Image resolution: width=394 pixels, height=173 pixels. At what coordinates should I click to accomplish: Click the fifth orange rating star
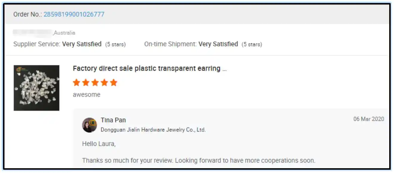(114, 83)
